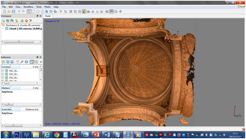Close the Reference pane
246x139 pixels.
pyautogui.click(x=41, y=57)
